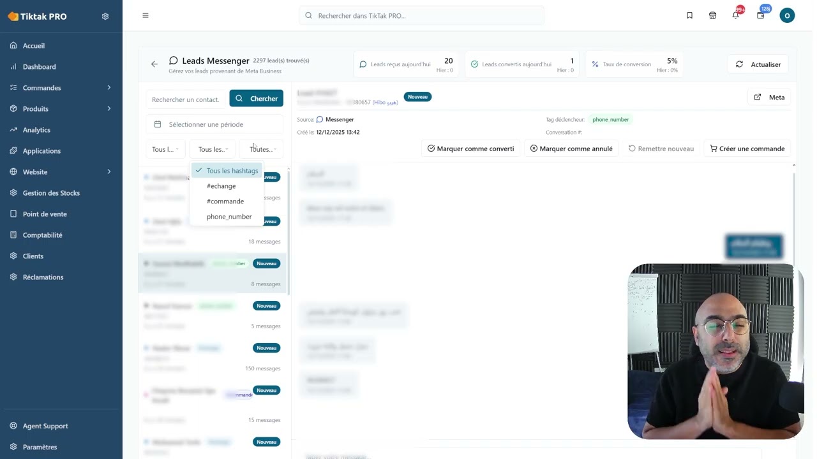The image size is (817, 459).
Task: Open the Meta external link button
Action: (769, 98)
